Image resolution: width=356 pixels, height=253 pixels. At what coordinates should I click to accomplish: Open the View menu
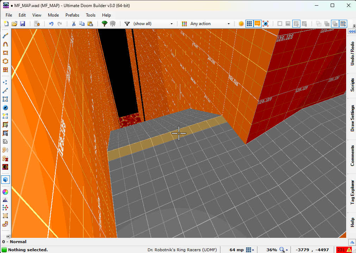(x=37, y=15)
